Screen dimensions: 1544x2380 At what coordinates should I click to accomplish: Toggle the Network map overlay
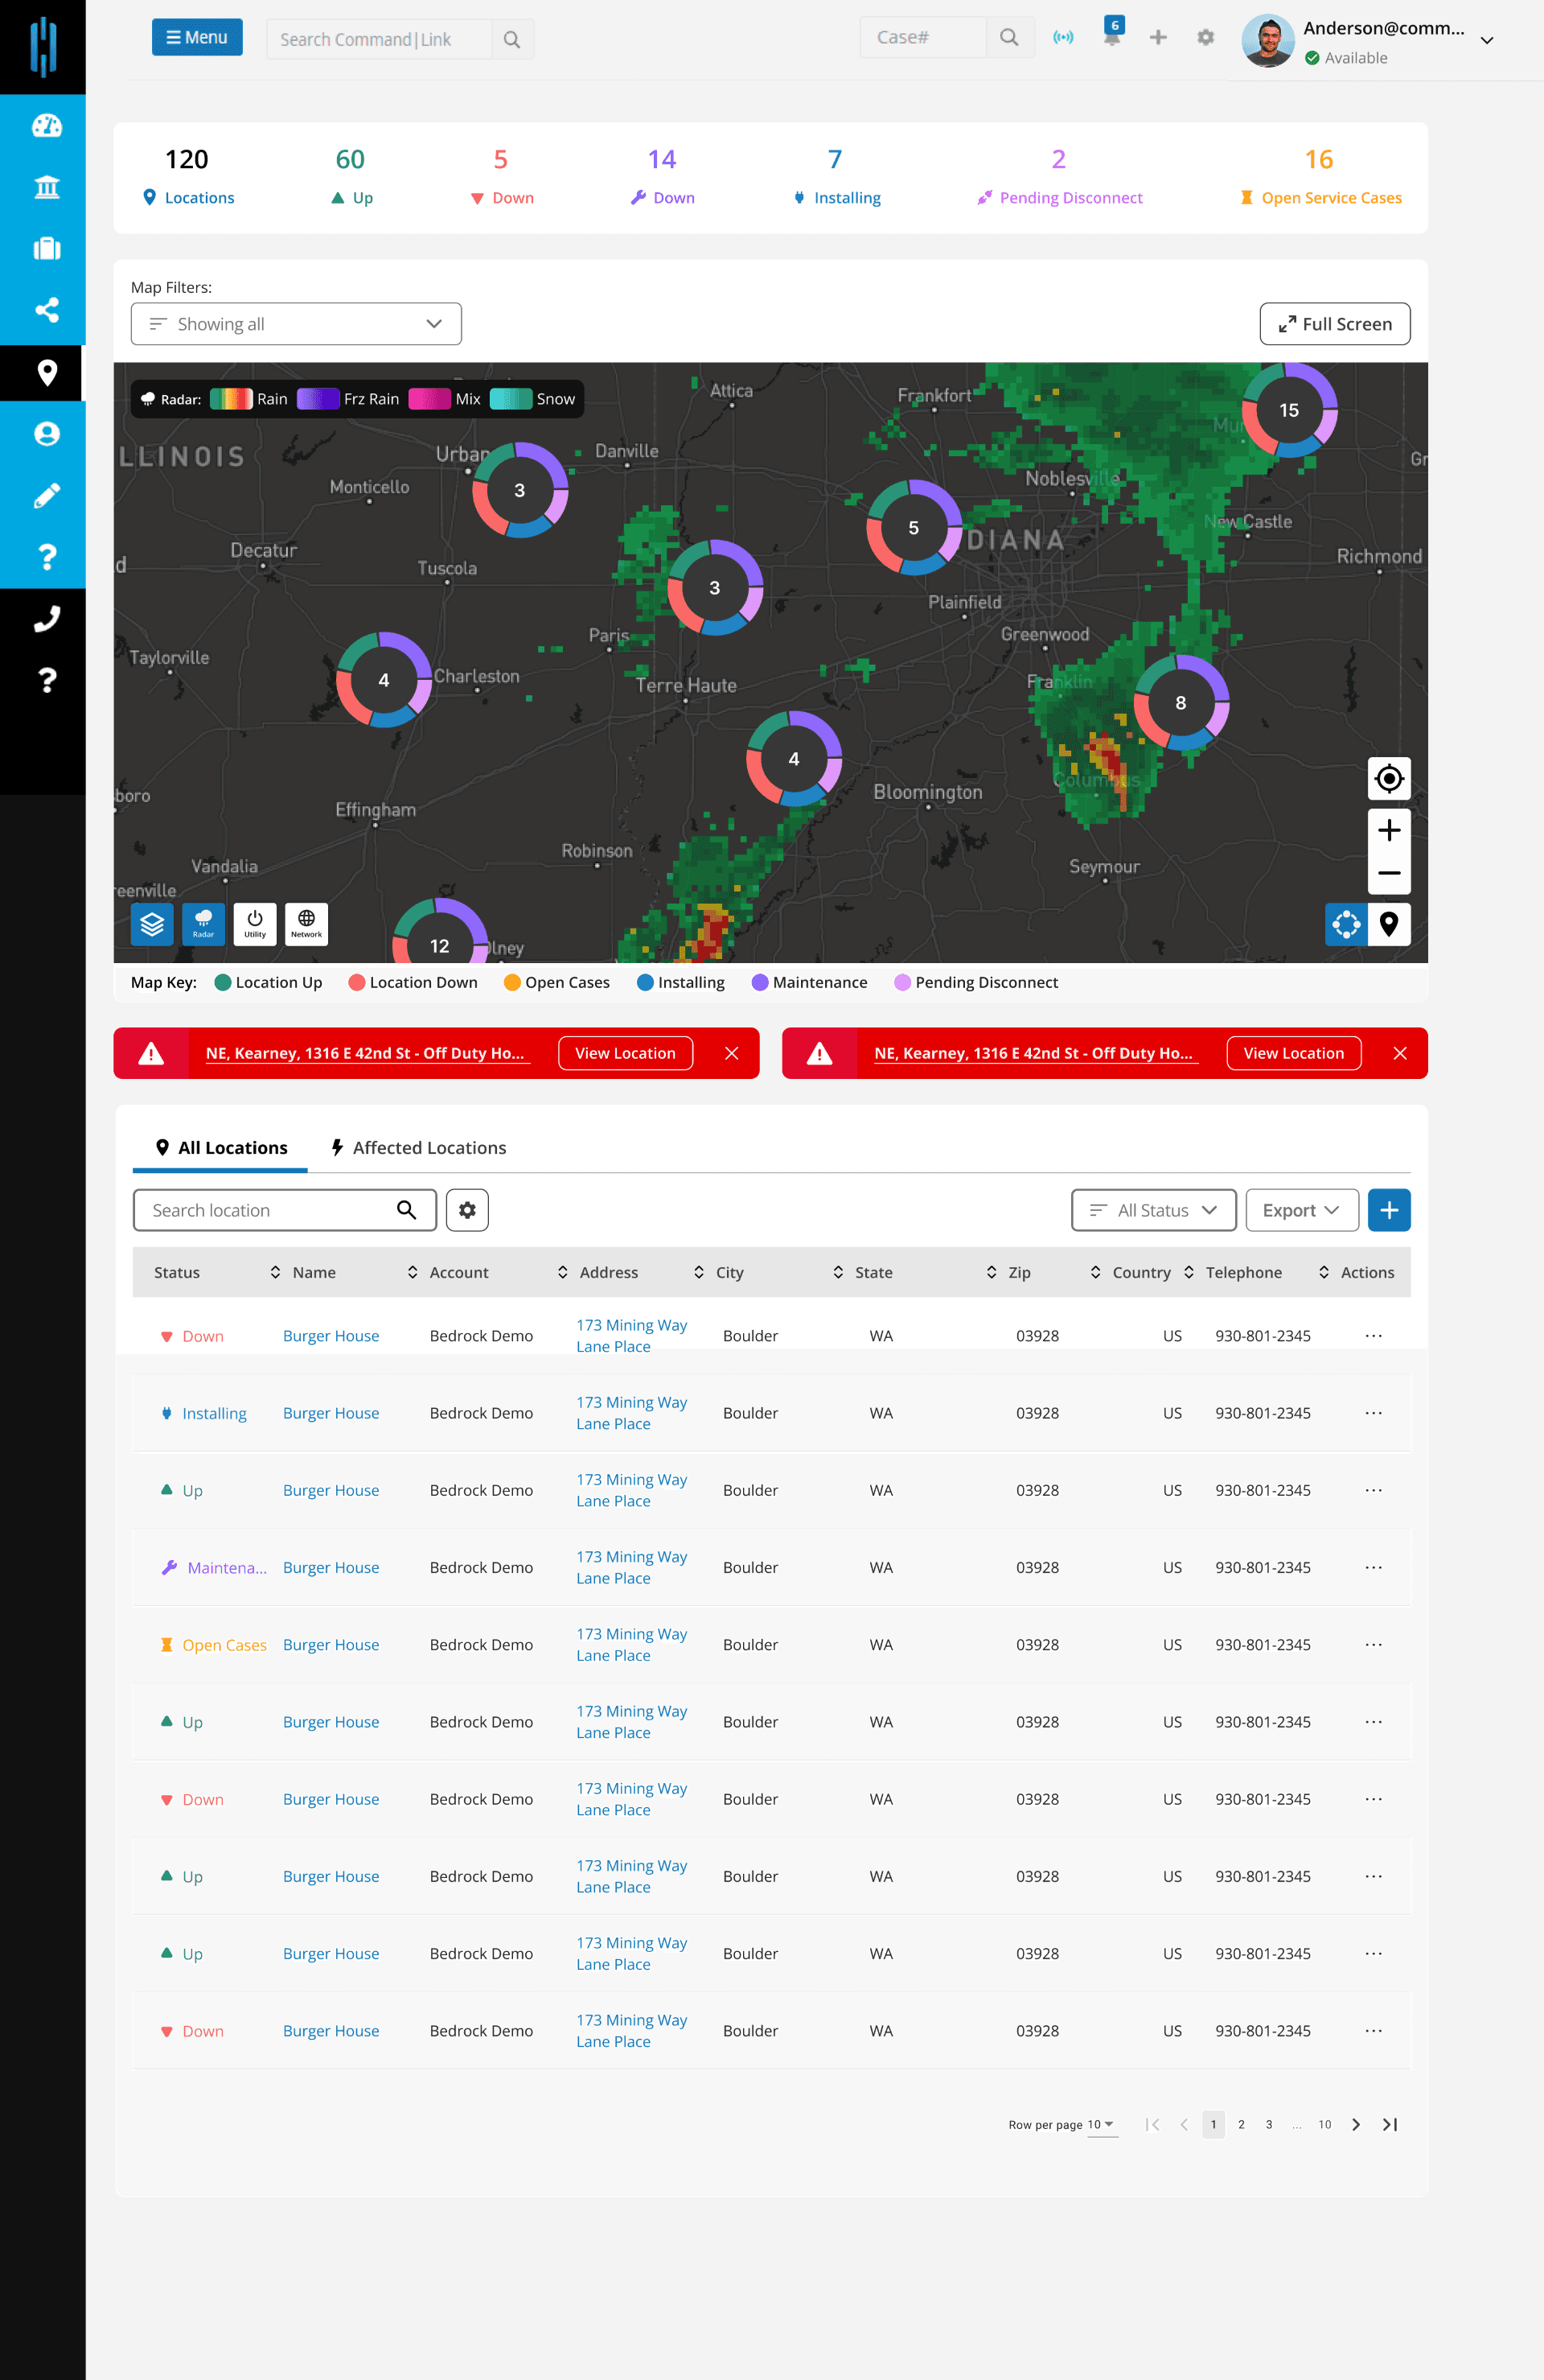306,924
